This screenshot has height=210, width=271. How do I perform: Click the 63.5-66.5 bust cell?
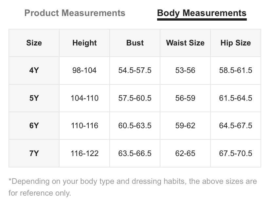pyautogui.click(x=135, y=153)
